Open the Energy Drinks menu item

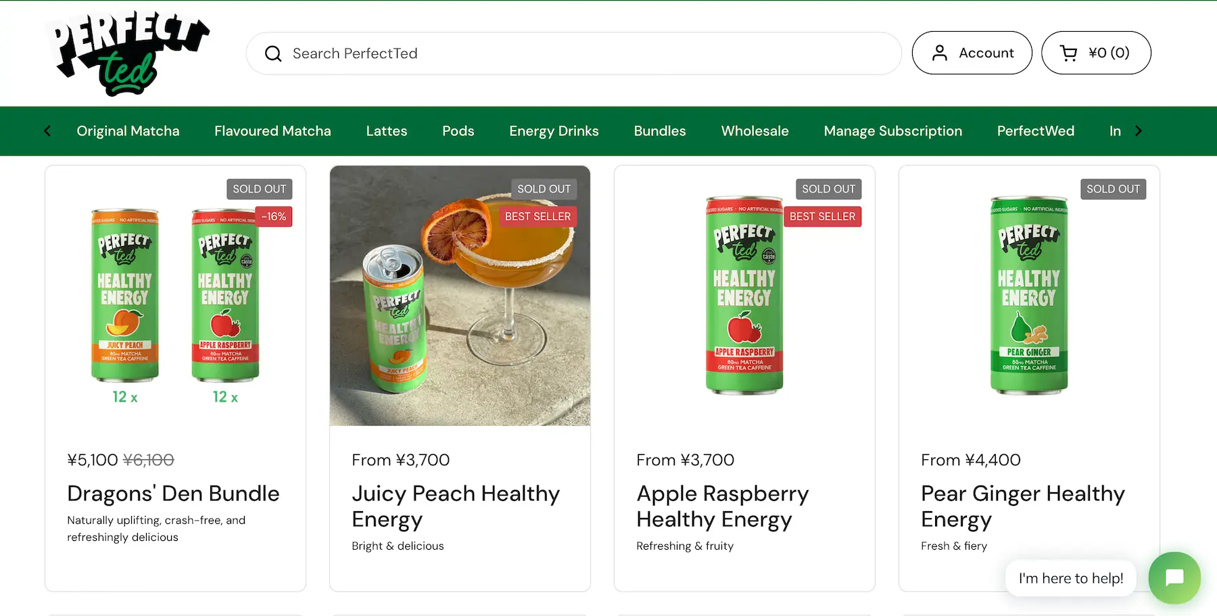[554, 131]
